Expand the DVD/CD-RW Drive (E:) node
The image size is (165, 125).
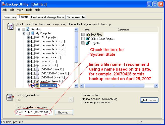tap(29, 73)
